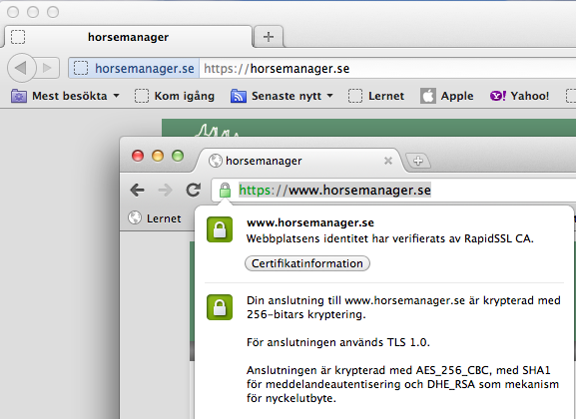Click the horsemanager.se site identity box
This screenshot has height=419, width=576.
click(x=134, y=68)
